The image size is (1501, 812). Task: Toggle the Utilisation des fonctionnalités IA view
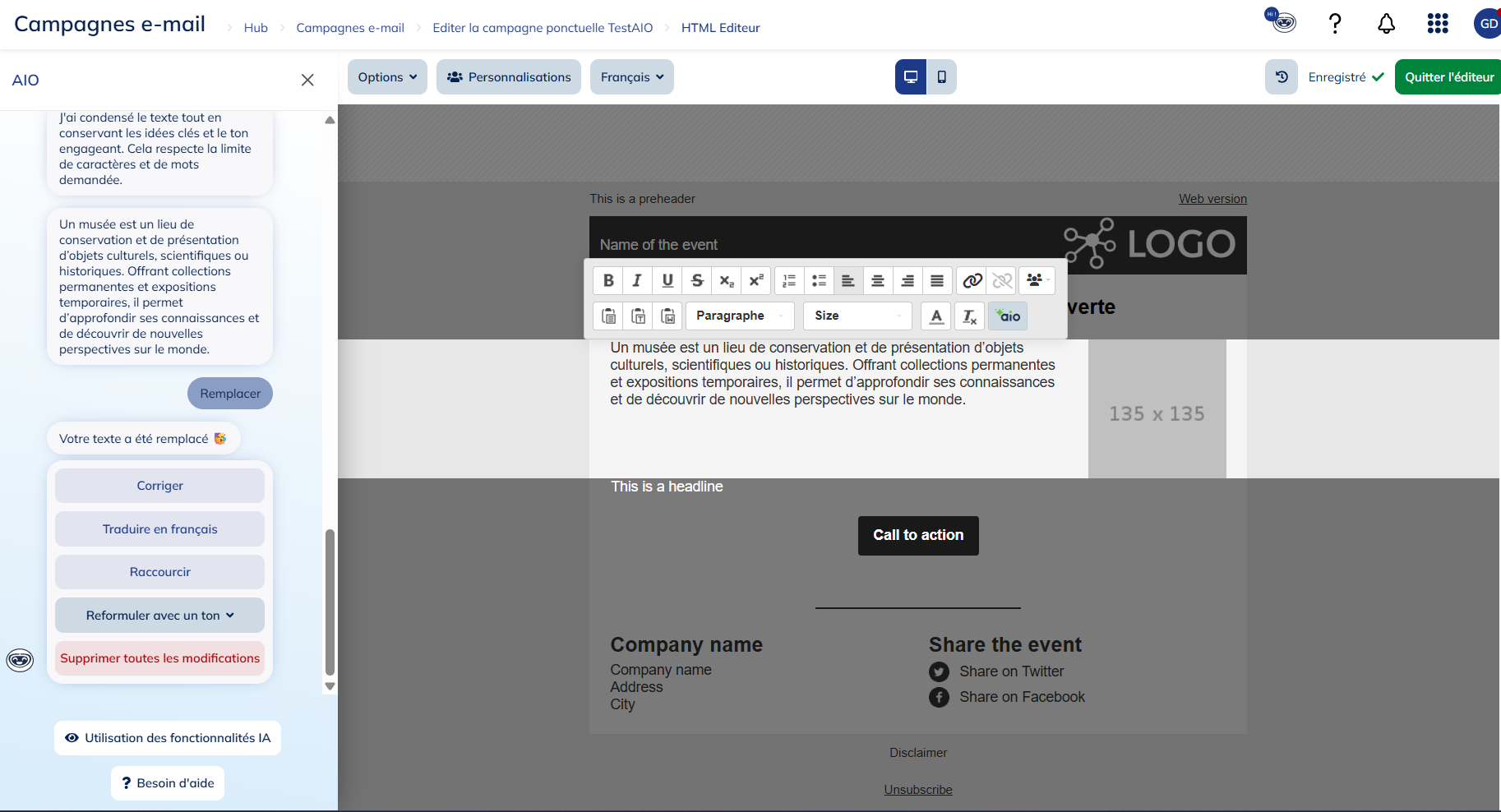click(x=168, y=738)
